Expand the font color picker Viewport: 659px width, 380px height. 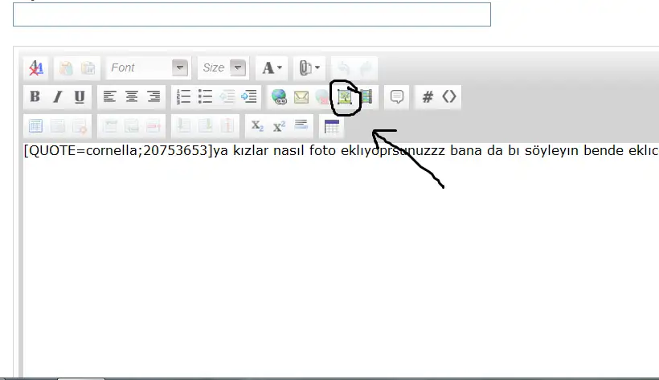point(272,68)
